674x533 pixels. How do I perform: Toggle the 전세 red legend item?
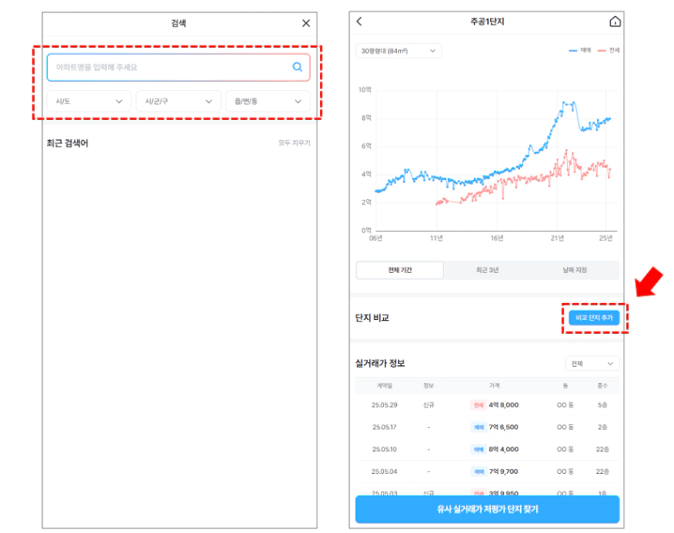[x=608, y=50]
